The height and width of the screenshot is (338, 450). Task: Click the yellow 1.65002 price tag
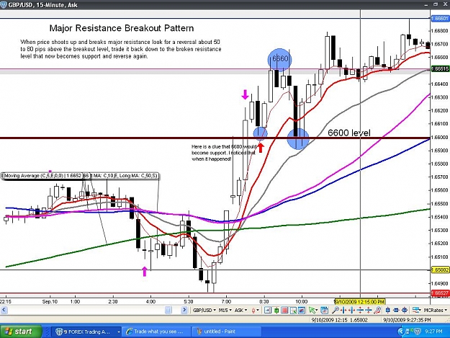(x=439, y=270)
